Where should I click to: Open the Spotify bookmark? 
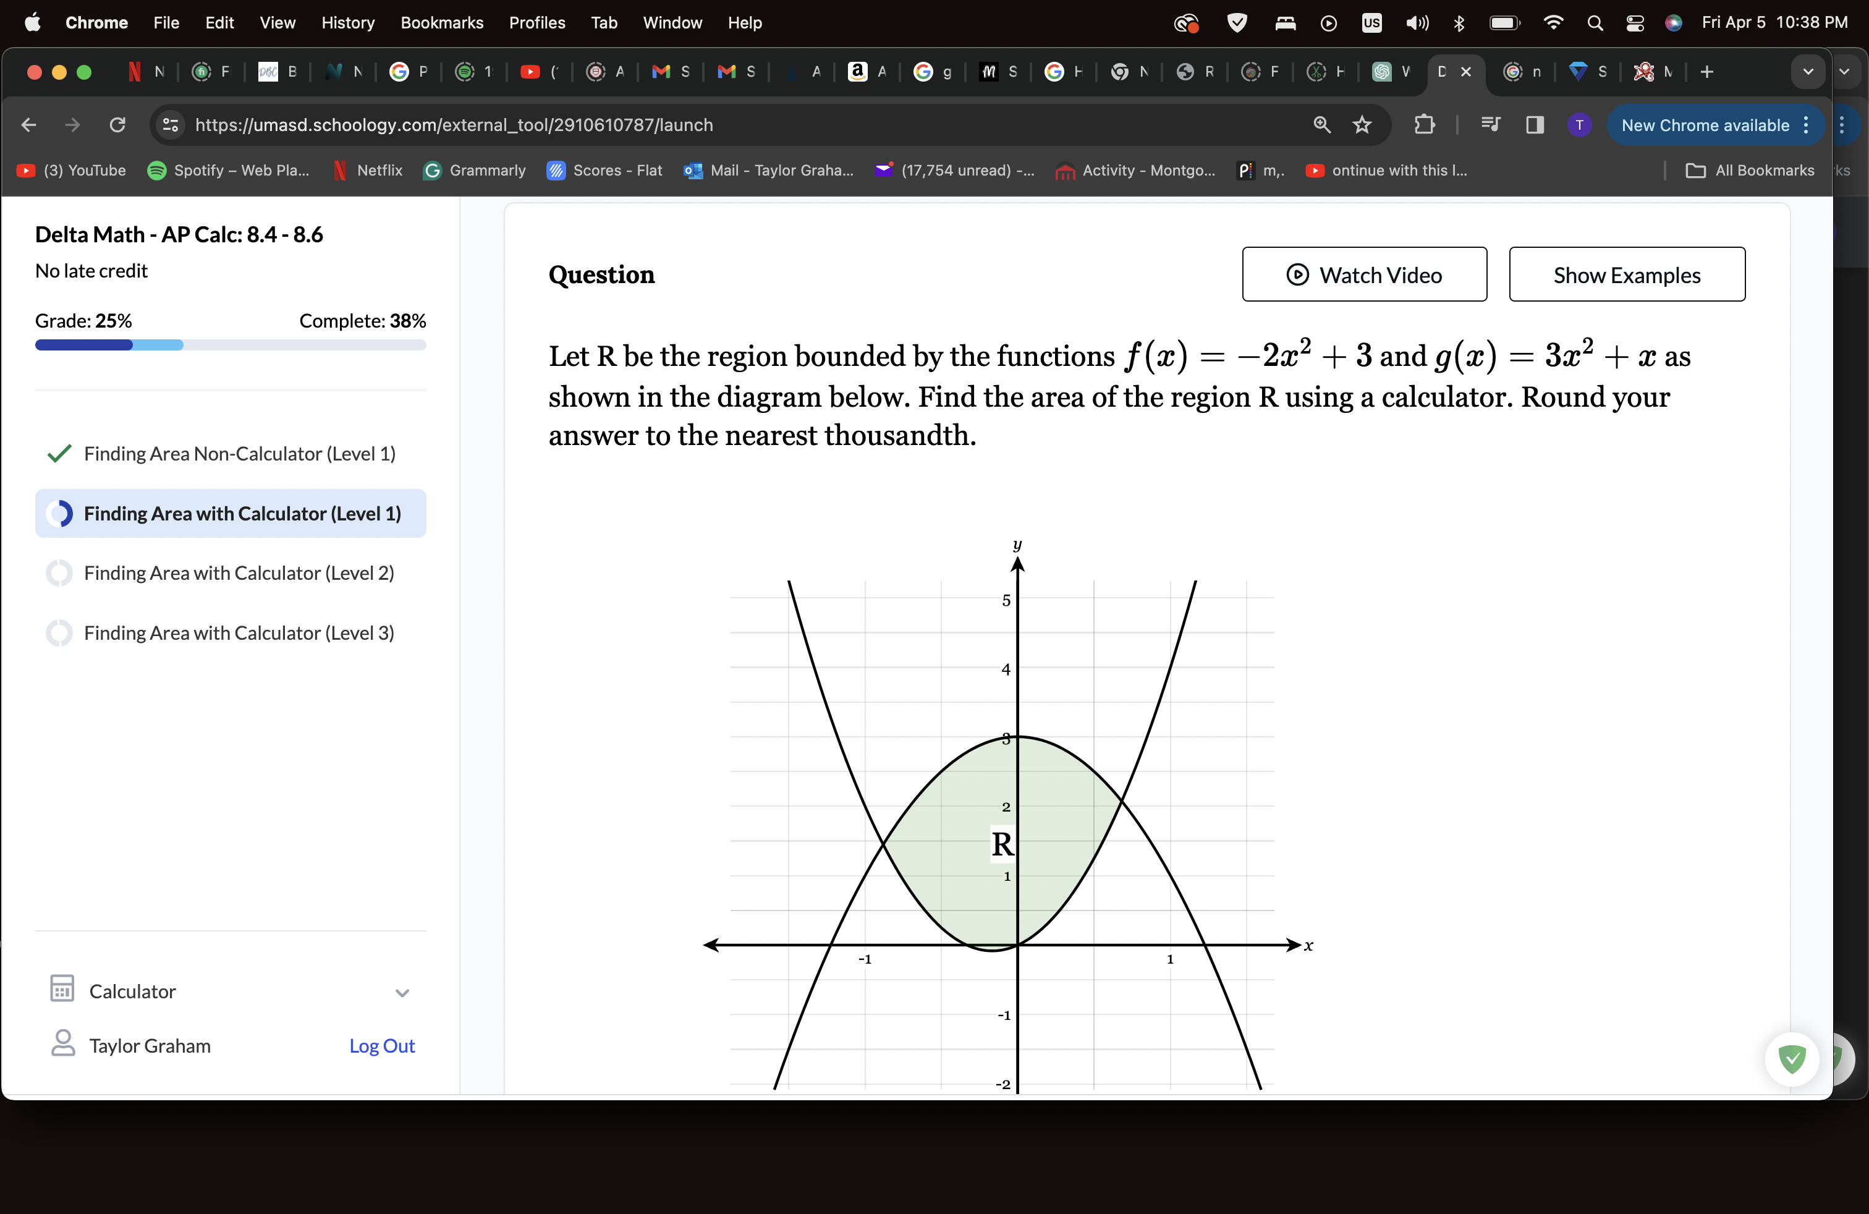227,171
